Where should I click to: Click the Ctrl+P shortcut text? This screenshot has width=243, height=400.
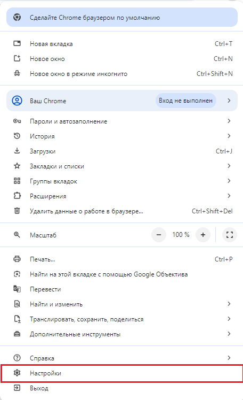pyautogui.click(x=223, y=259)
